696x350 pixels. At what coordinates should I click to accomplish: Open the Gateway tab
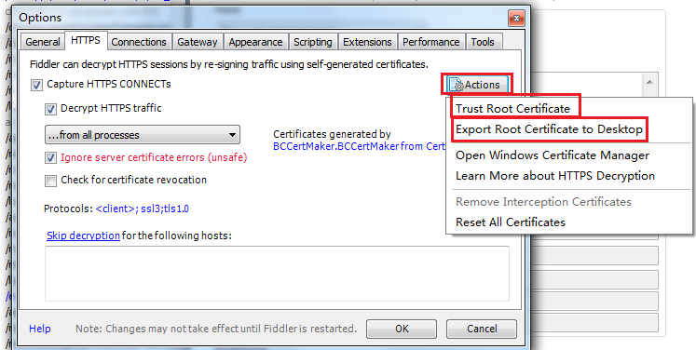tap(198, 42)
